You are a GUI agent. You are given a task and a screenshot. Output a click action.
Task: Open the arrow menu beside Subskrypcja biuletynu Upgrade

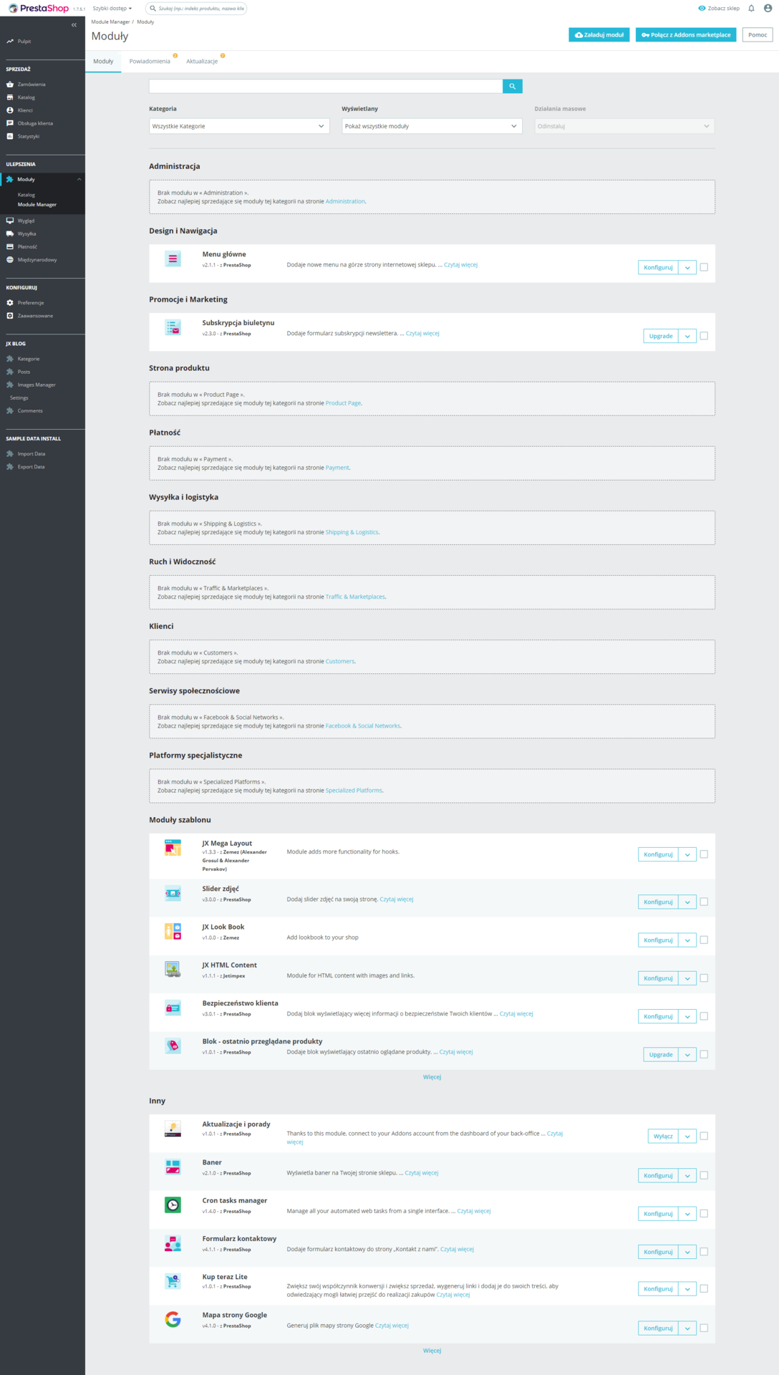[687, 336]
